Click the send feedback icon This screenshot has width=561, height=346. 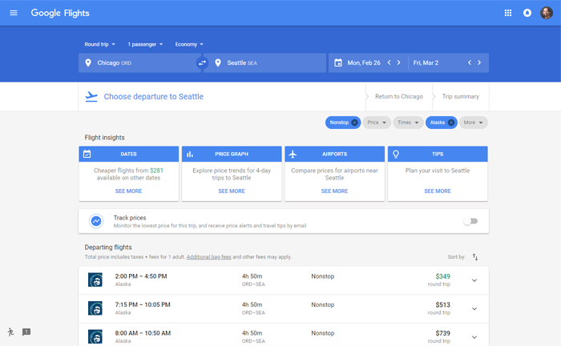(26, 332)
